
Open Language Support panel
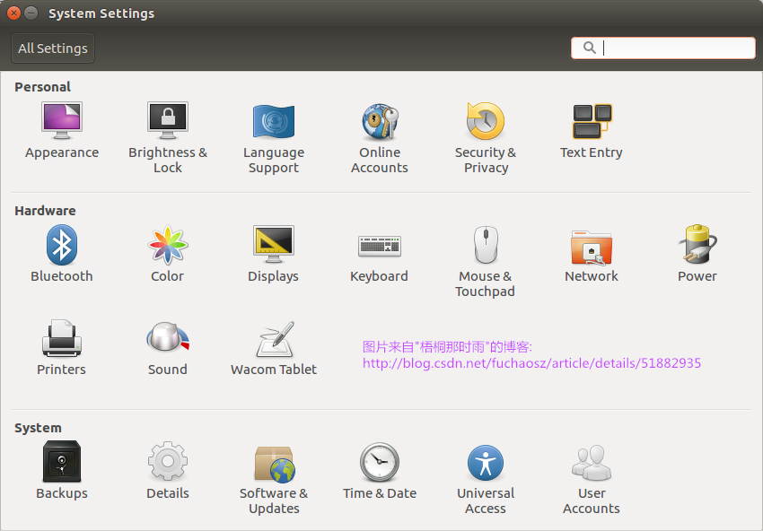click(x=274, y=138)
